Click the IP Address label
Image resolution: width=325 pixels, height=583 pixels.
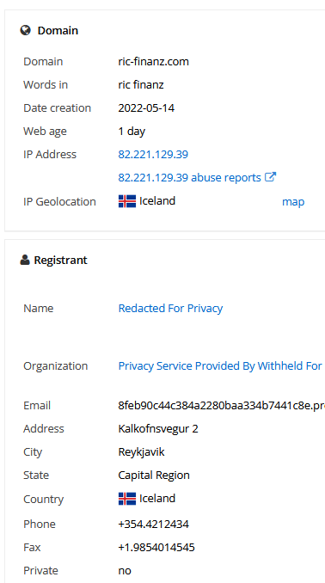pos(50,154)
